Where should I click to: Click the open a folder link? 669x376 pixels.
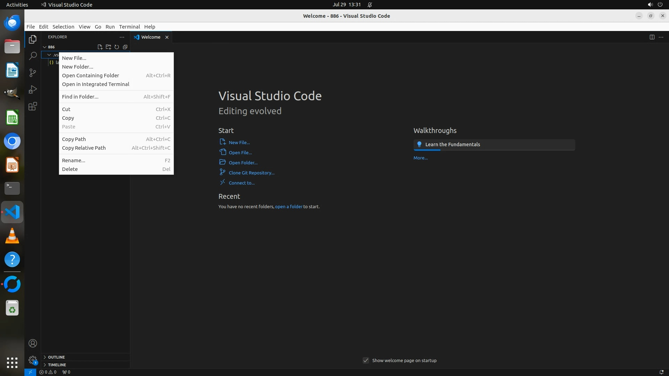click(x=289, y=207)
